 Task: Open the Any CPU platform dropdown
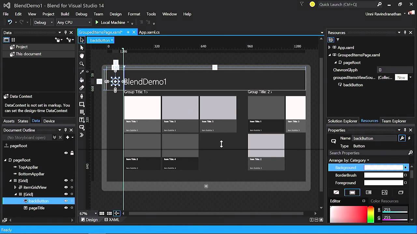74,22
